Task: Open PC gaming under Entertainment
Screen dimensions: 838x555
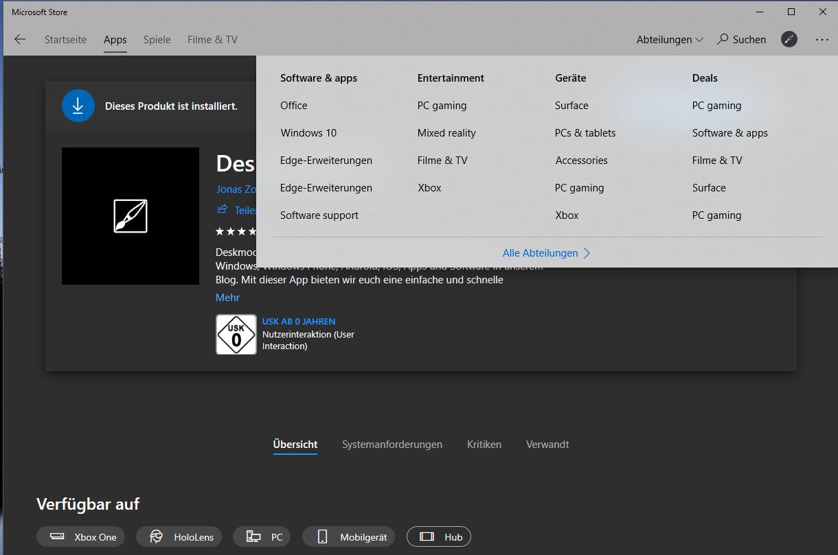Action: click(x=442, y=106)
